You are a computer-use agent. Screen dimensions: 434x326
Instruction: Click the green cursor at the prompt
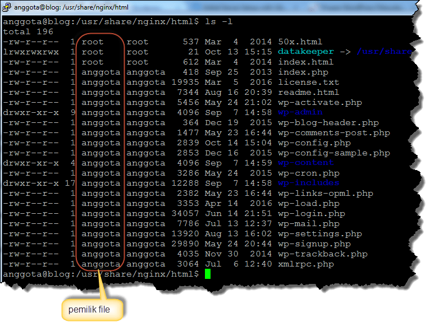(208, 274)
